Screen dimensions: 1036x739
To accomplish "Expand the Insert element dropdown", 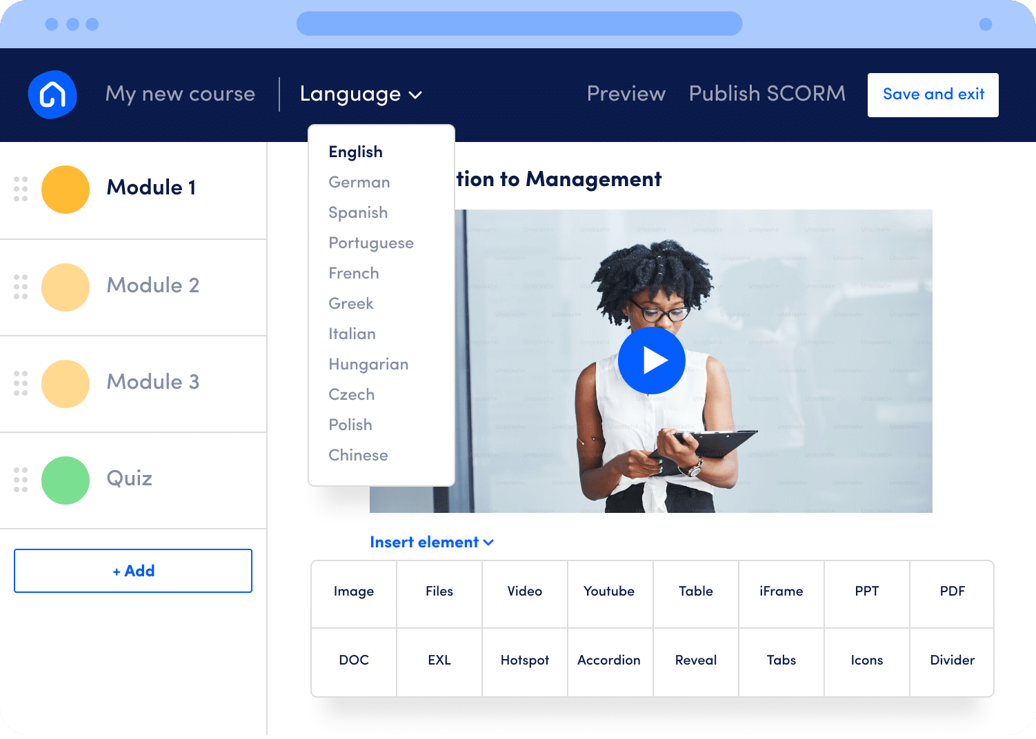I will (x=432, y=543).
